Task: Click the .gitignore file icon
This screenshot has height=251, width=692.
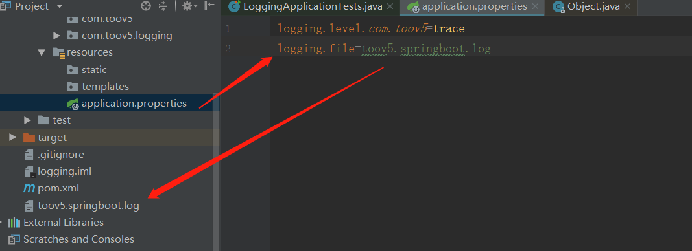Action: tap(29, 155)
